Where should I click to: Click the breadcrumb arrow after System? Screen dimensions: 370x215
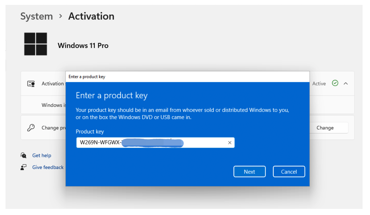coord(60,16)
